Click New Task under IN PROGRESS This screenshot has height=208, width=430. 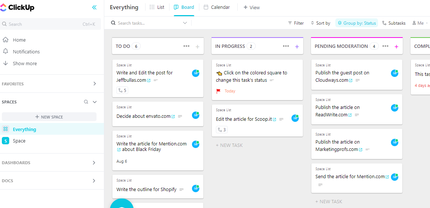point(229,145)
